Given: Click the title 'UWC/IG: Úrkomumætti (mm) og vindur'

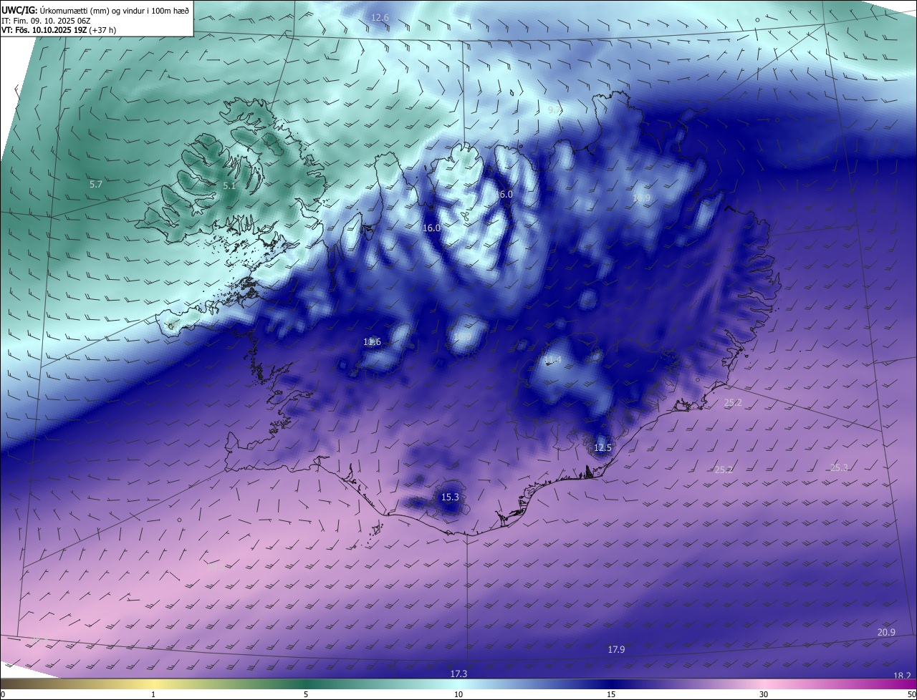Looking at the screenshot, I should click(95, 10).
